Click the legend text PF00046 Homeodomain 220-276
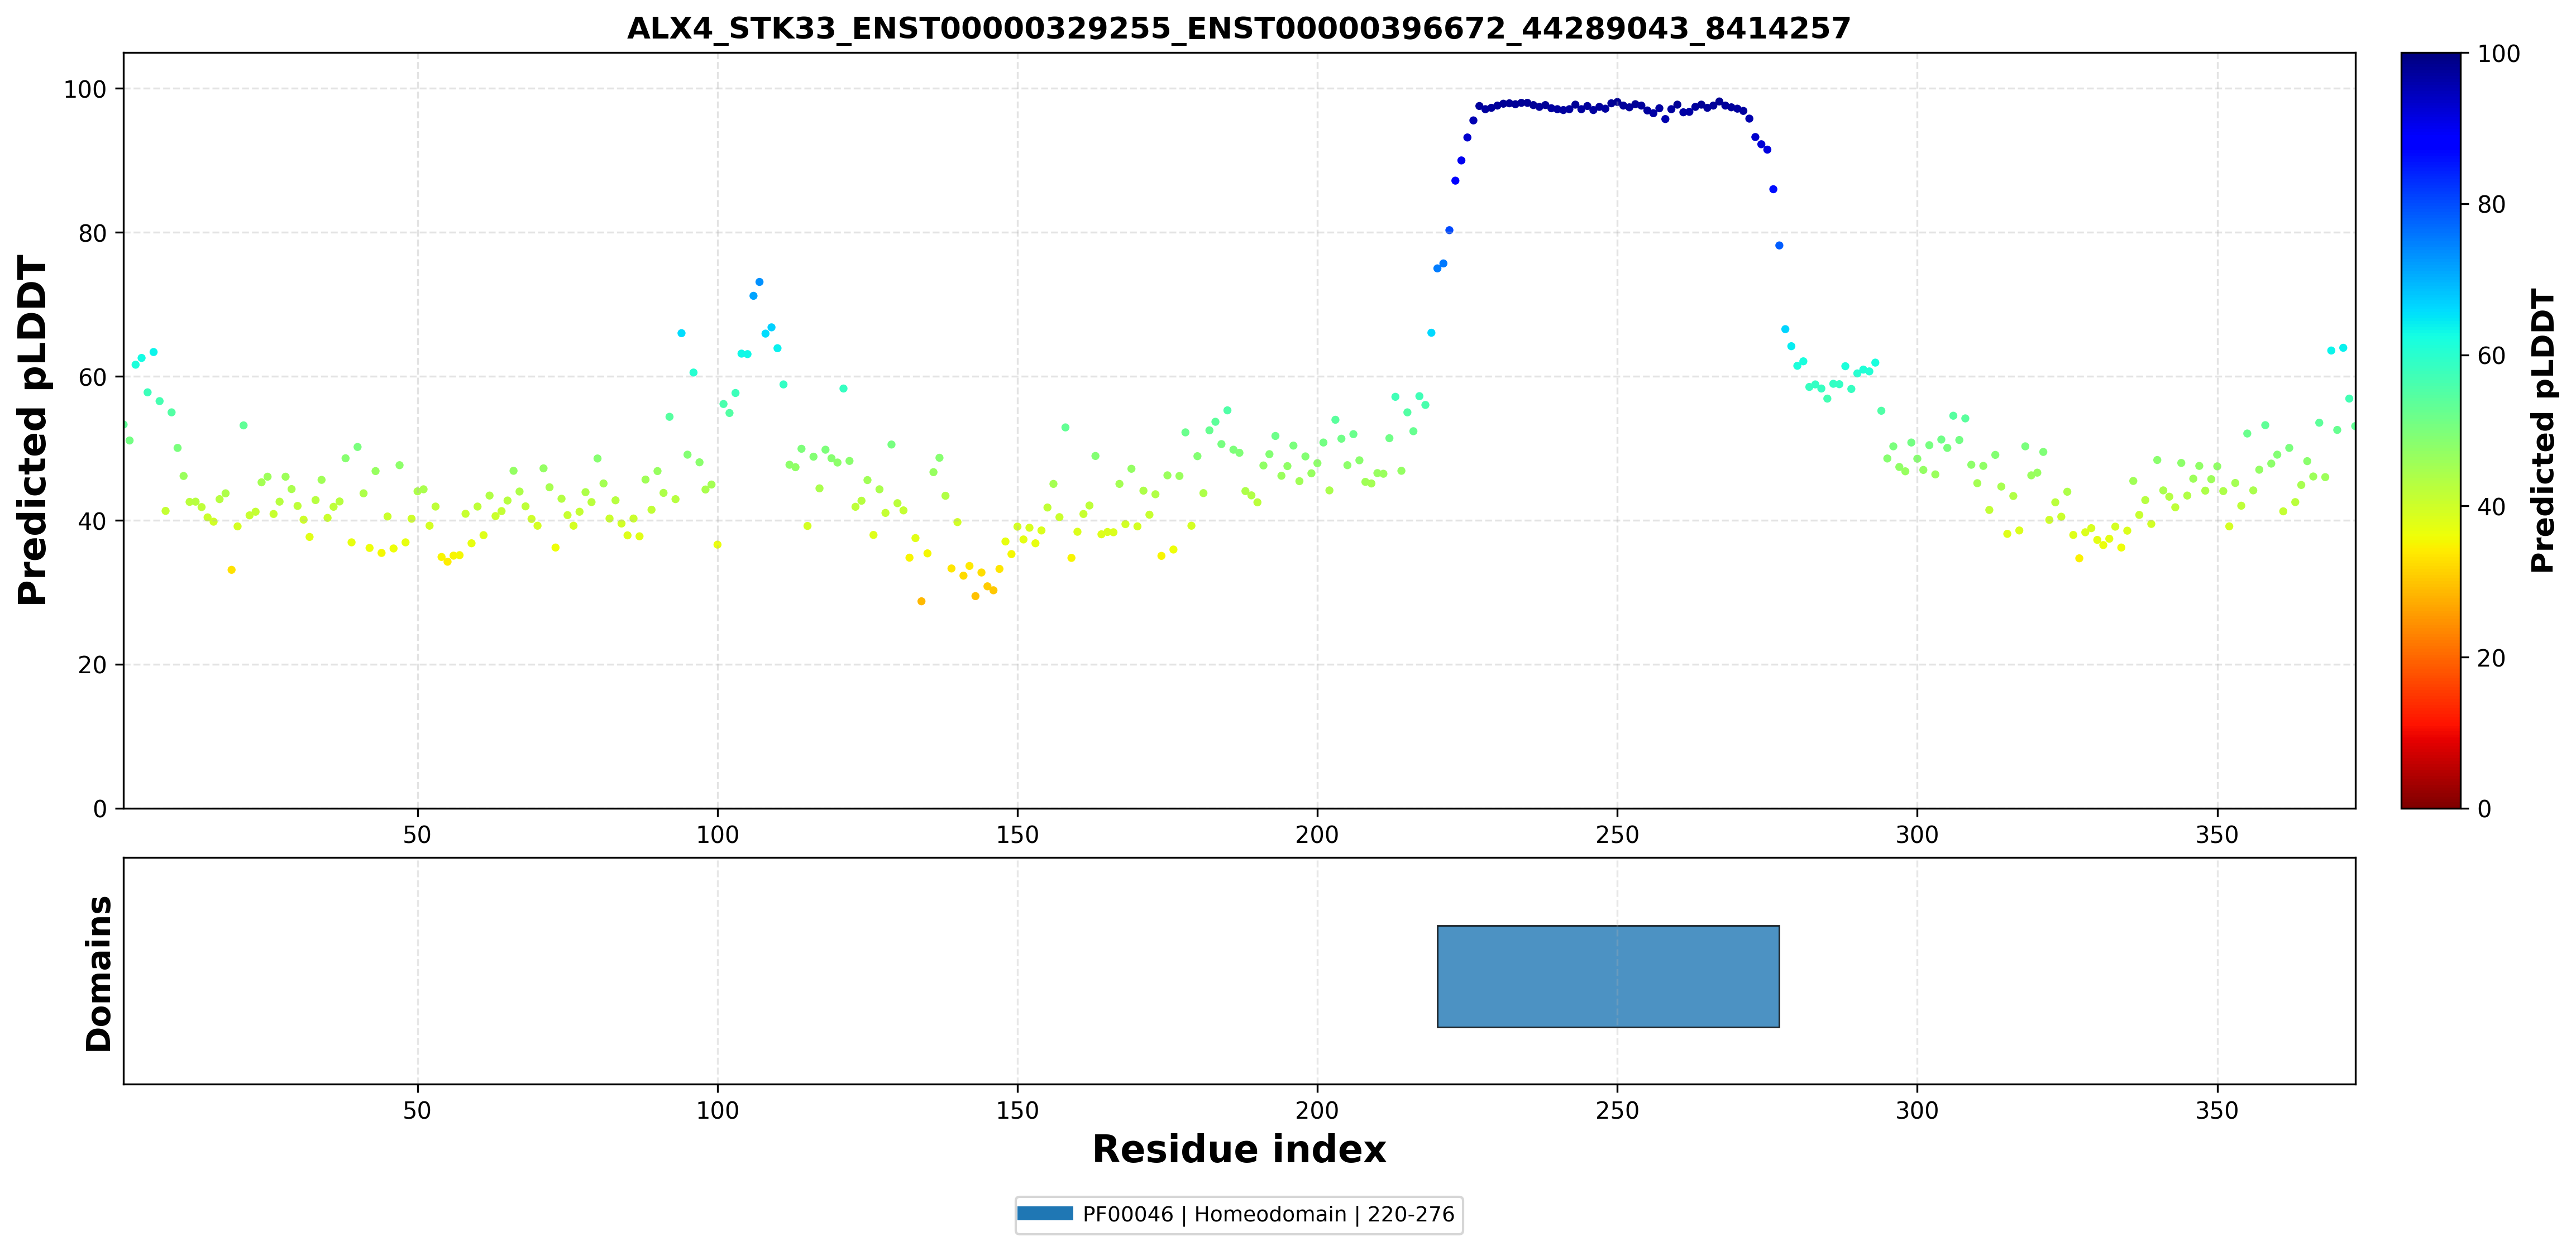The height and width of the screenshot is (1251, 2576). click(1269, 1214)
